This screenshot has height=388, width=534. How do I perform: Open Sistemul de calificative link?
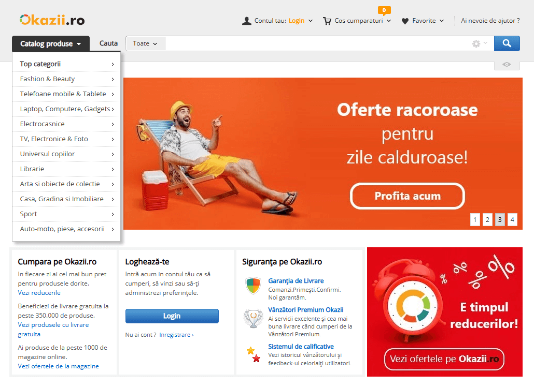click(301, 347)
